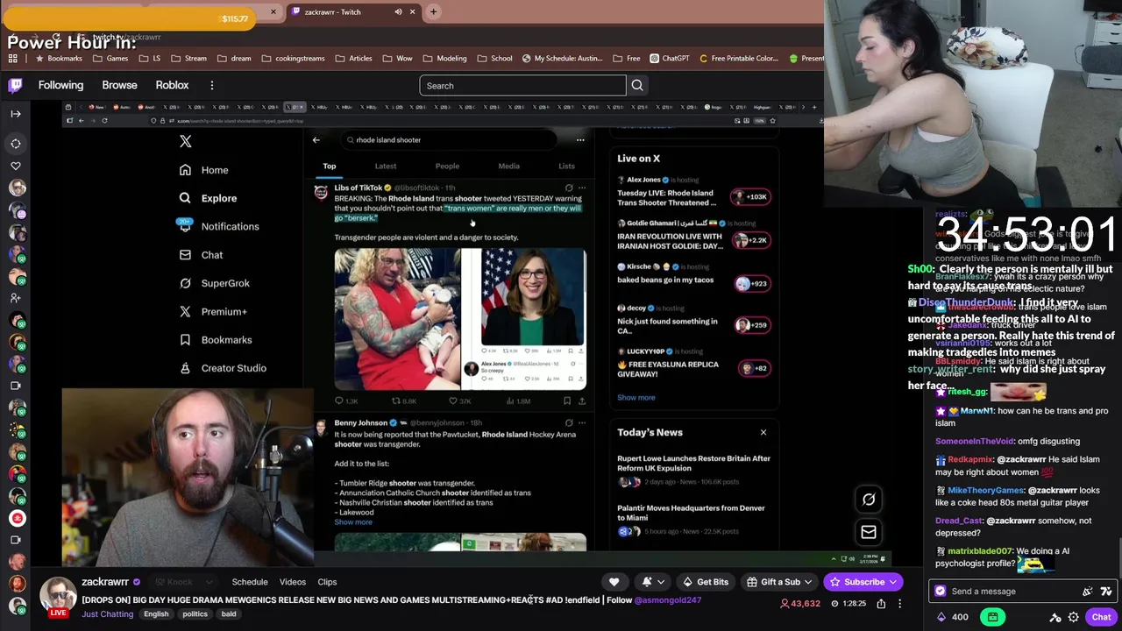
Task: Select the Media tab in X search results
Action: point(508,166)
